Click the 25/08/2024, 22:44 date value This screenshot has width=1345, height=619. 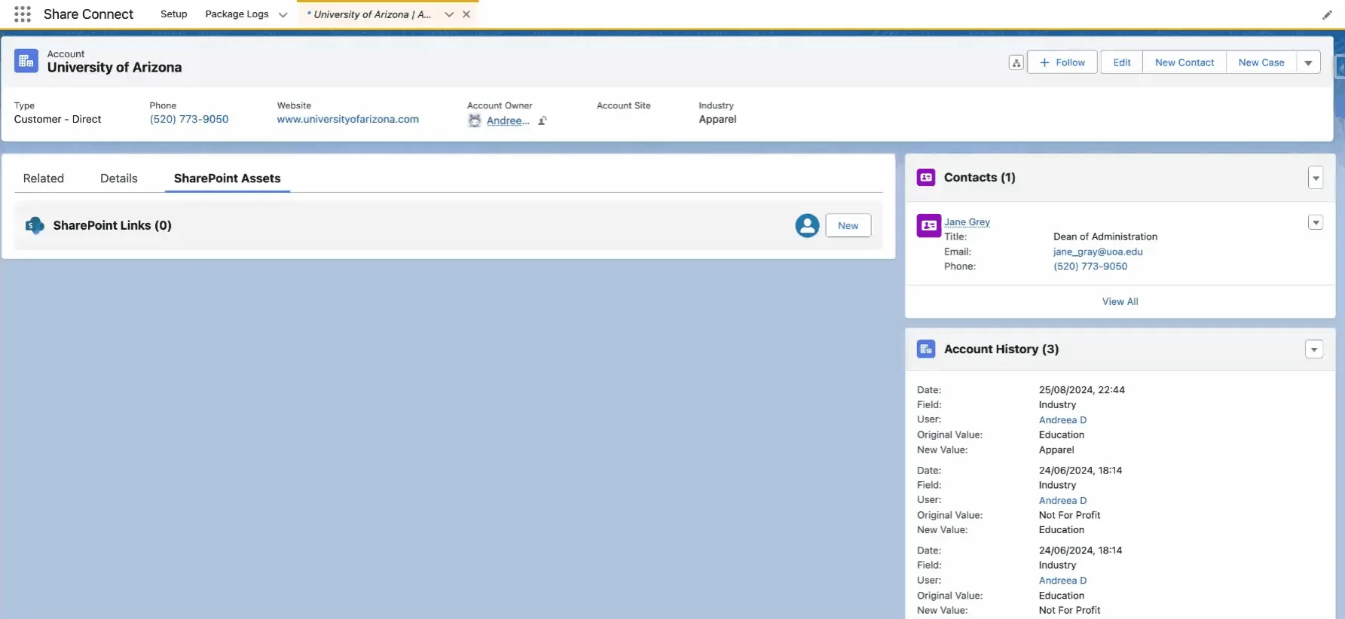[x=1082, y=390]
